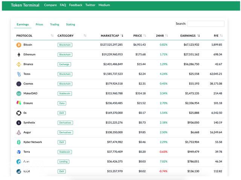Click the Kyber Network logo icon
This screenshot has width=241, height=180.
19,142
